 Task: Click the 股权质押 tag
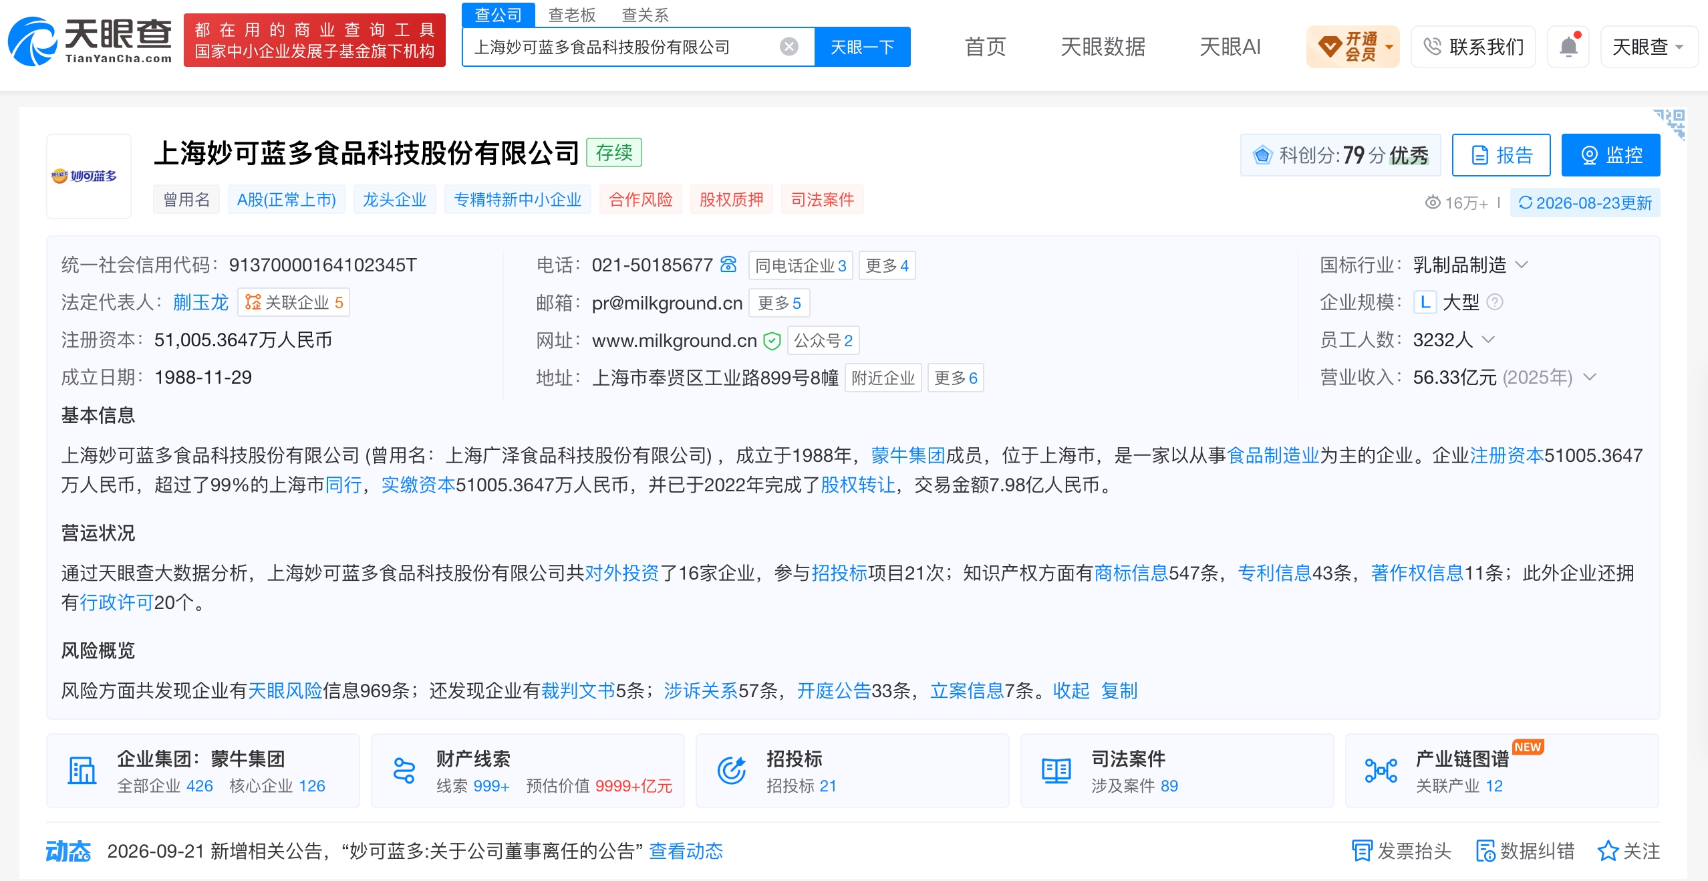click(732, 199)
